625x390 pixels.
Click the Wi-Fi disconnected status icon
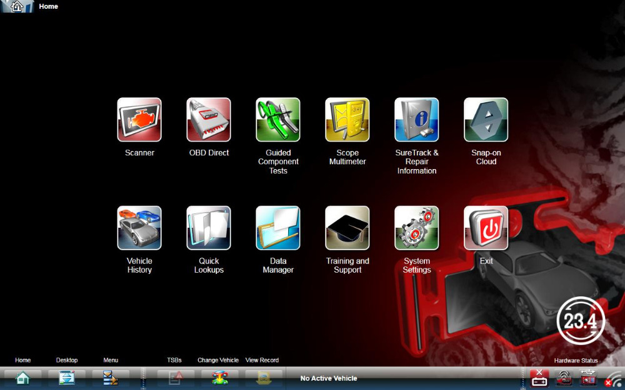614,380
